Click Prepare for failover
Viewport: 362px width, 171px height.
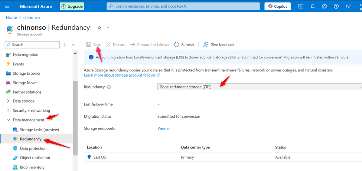(150, 45)
